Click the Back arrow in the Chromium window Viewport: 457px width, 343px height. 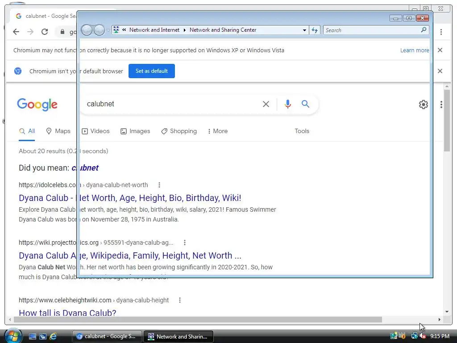(16, 32)
